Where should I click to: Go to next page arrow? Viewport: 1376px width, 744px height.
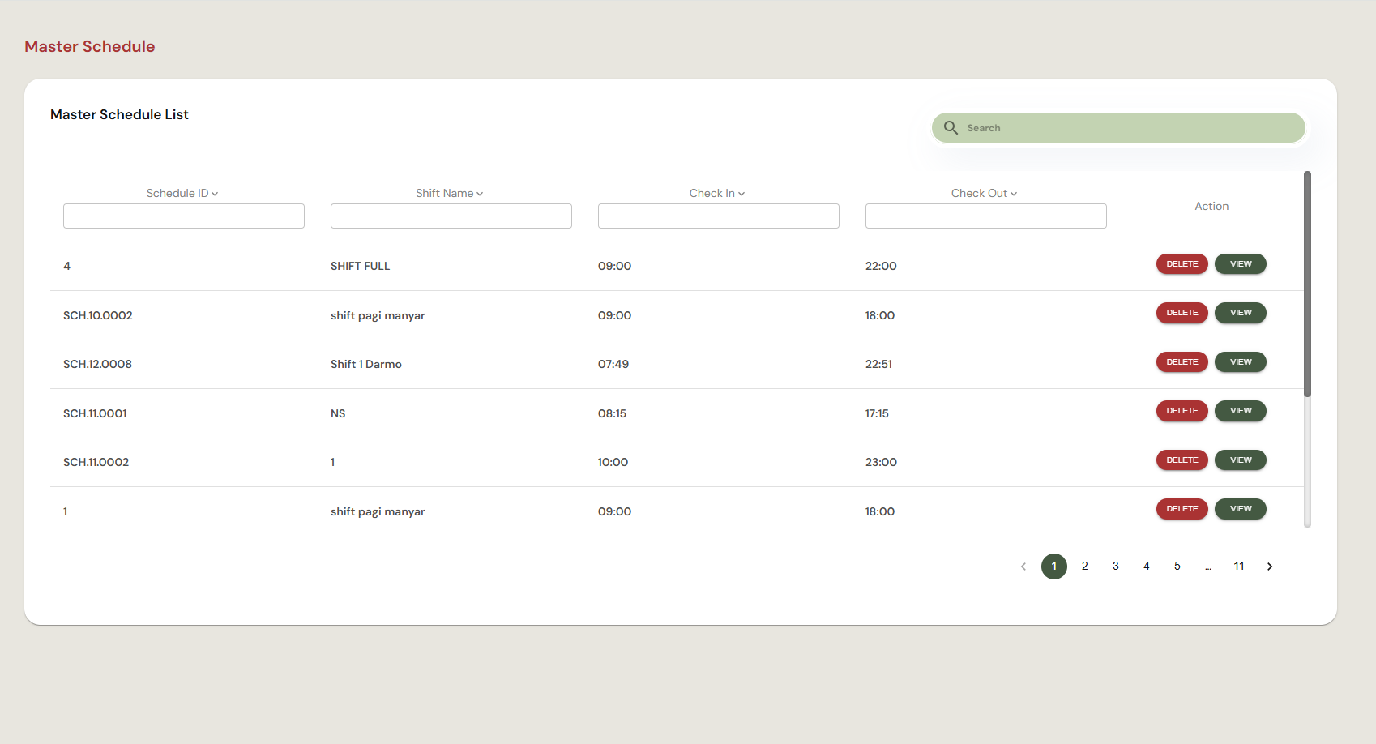point(1270,567)
